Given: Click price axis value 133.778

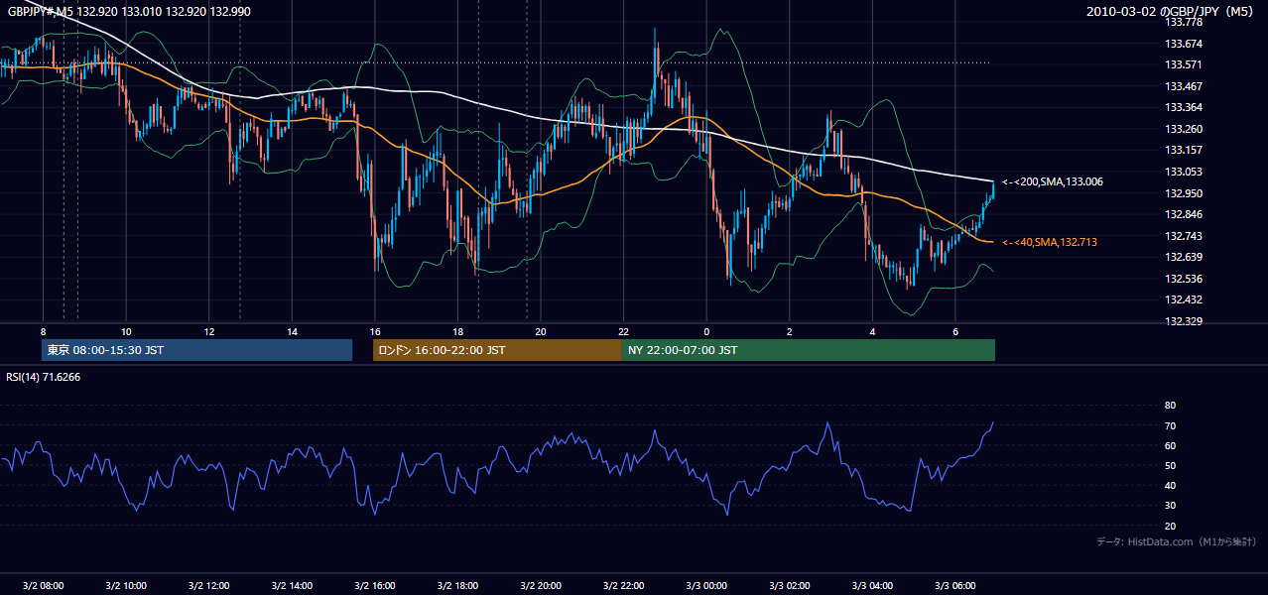Looking at the screenshot, I should click(x=1182, y=22).
